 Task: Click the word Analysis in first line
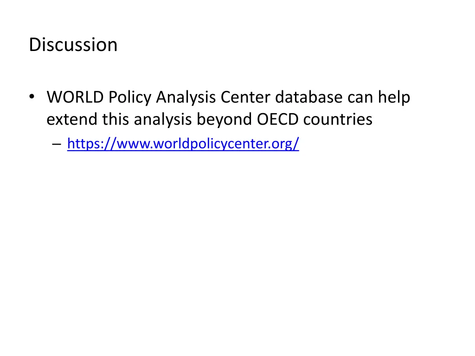click(x=186, y=98)
